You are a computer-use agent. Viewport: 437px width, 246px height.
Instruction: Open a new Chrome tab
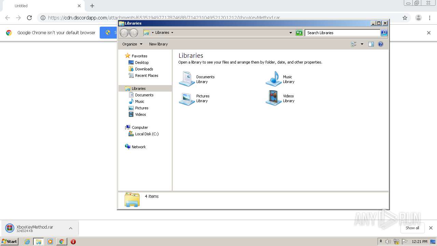click(x=92, y=6)
